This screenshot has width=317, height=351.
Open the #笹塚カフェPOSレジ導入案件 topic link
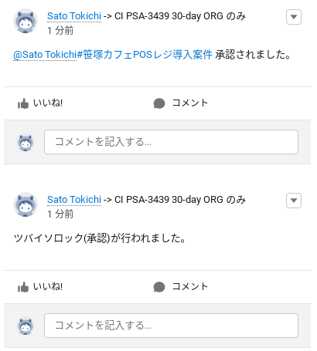tap(145, 55)
